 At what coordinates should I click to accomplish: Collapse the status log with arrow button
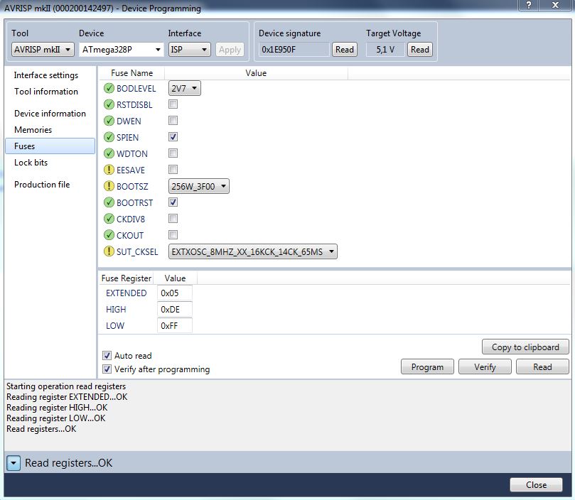click(x=14, y=463)
